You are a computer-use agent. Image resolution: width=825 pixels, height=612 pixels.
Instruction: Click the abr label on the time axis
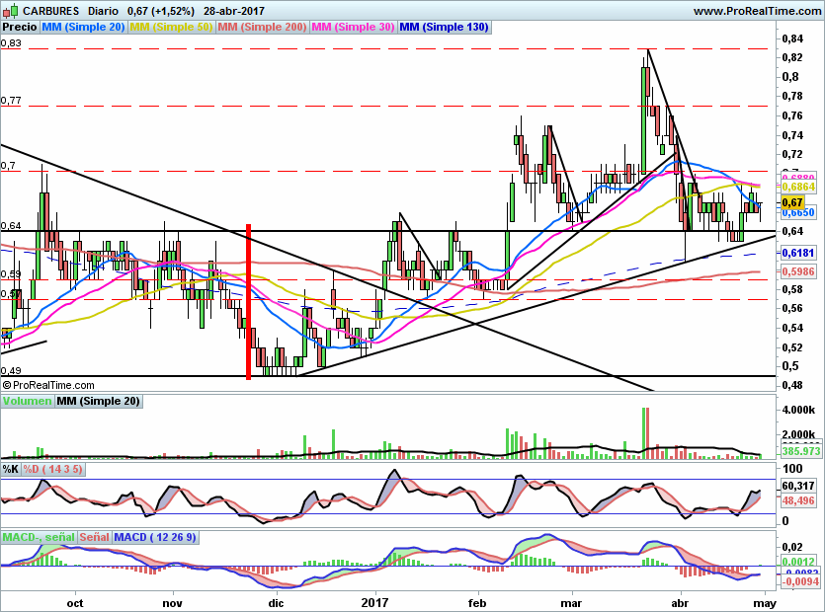[681, 603]
